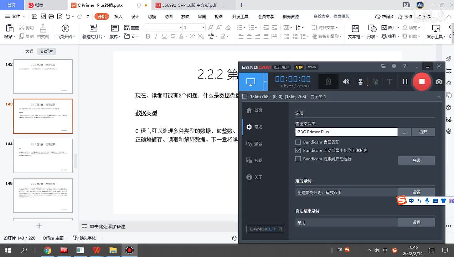Click the 高级 advanced button
454x257 pixels.
point(416,161)
